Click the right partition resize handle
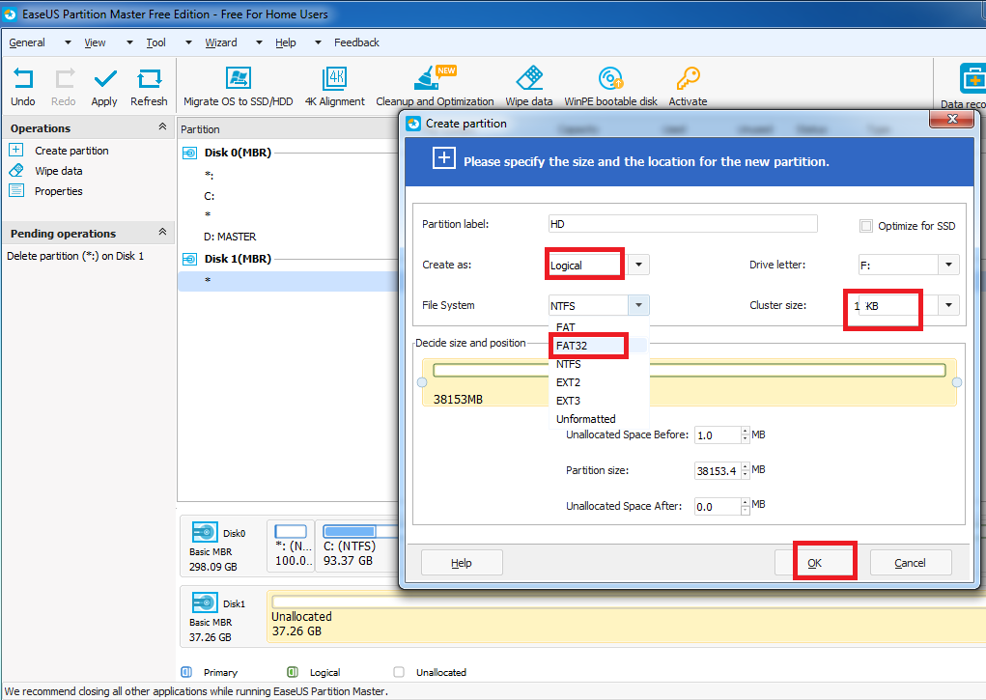 coord(956,382)
